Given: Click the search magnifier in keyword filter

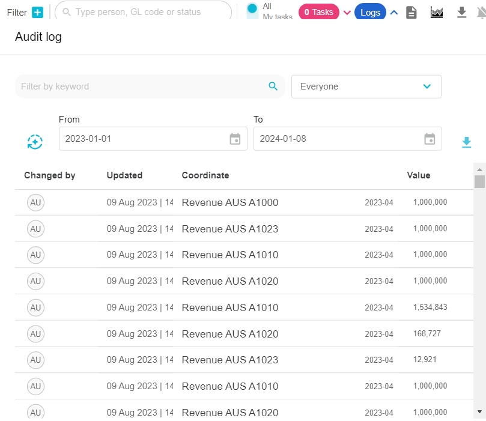Looking at the screenshot, I should 273,86.
